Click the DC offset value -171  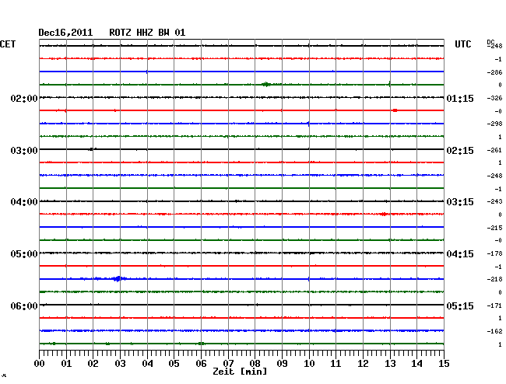pyautogui.click(x=494, y=305)
